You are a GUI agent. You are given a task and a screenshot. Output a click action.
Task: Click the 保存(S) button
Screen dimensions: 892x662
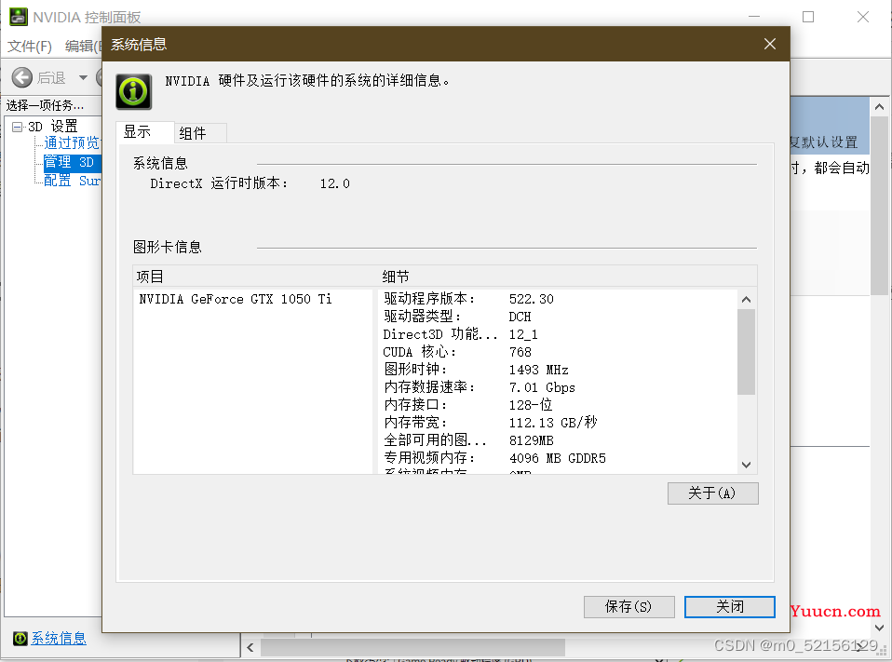(x=628, y=607)
